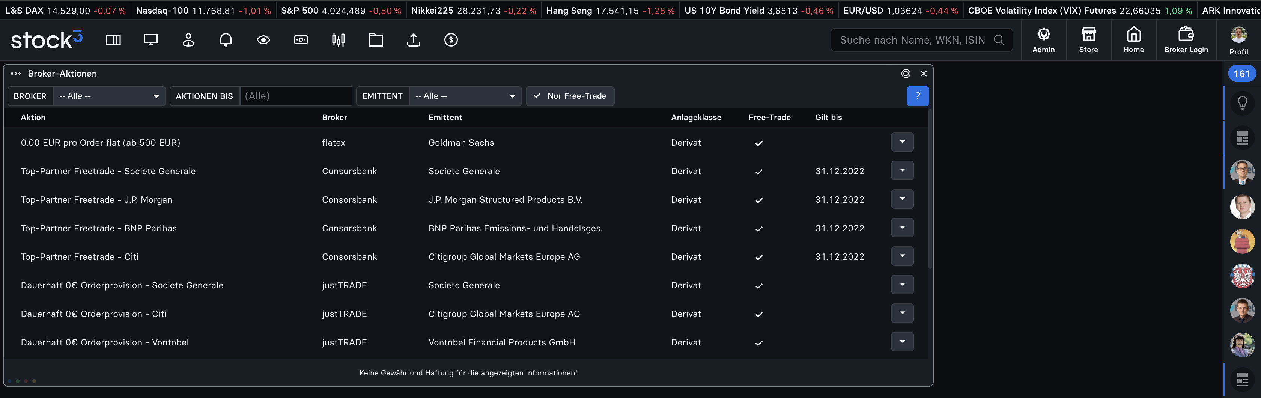
Task: Sort by Aktion column header
Action: (x=33, y=118)
